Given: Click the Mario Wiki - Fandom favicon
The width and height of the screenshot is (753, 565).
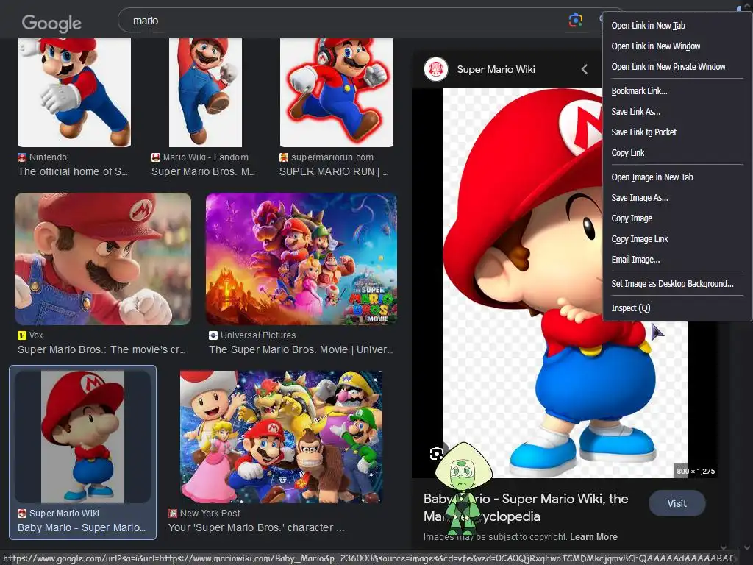Looking at the screenshot, I should [156, 157].
